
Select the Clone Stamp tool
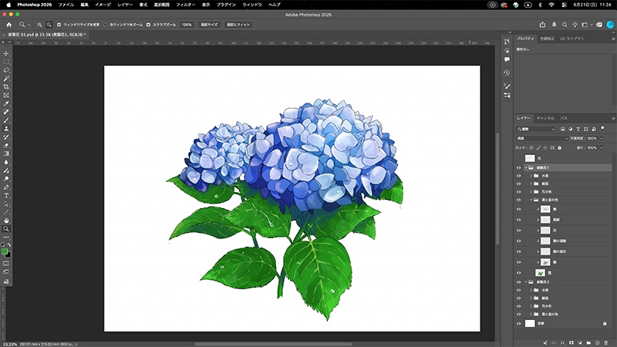point(6,129)
